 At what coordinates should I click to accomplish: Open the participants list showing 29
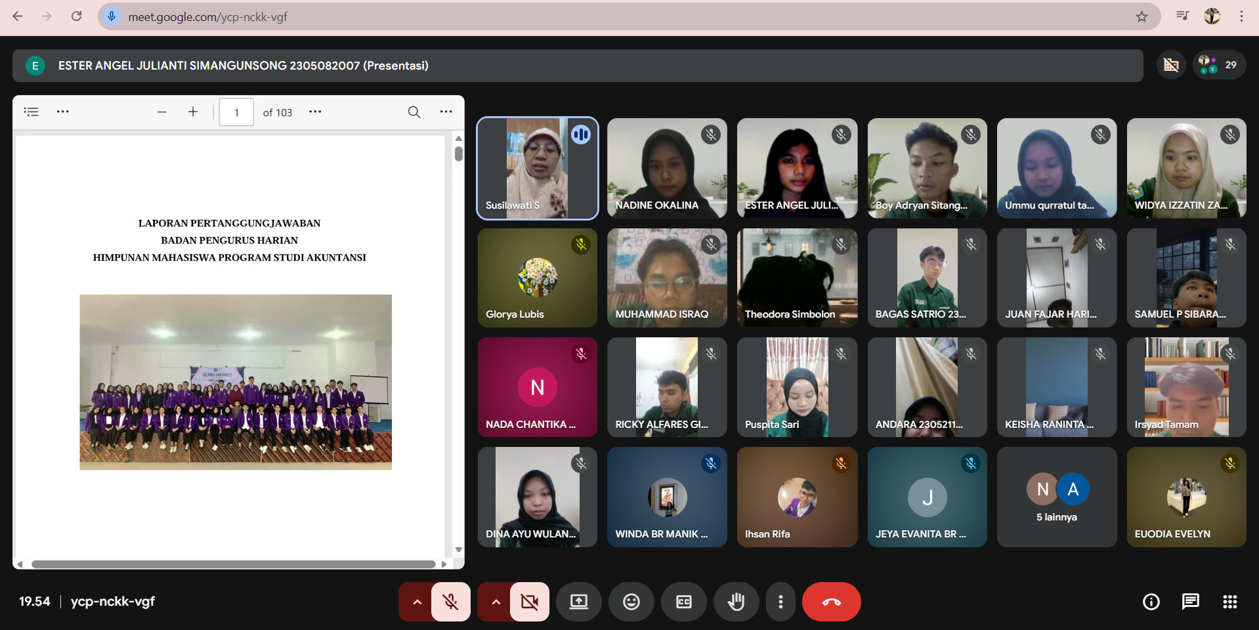click(1219, 65)
